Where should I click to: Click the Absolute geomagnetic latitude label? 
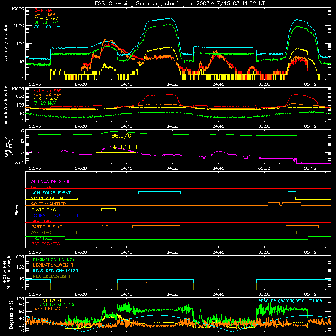point(290,300)
